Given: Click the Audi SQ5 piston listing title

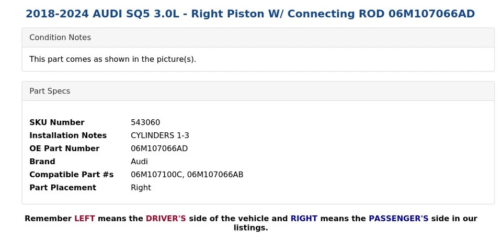Looking at the screenshot, I should tap(250, 14).
